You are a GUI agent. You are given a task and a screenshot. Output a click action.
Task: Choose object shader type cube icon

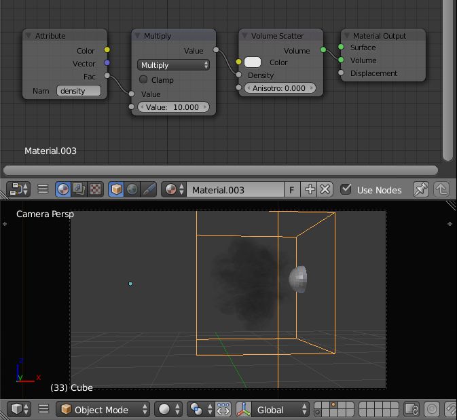pos(116,189)
